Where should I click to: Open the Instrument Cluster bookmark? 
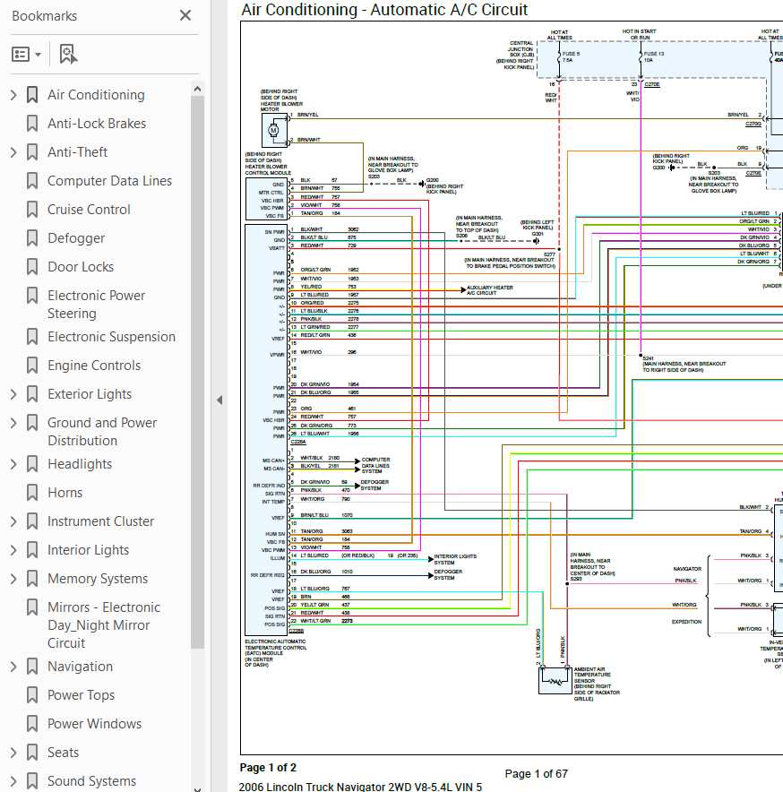tap(100, 521)
